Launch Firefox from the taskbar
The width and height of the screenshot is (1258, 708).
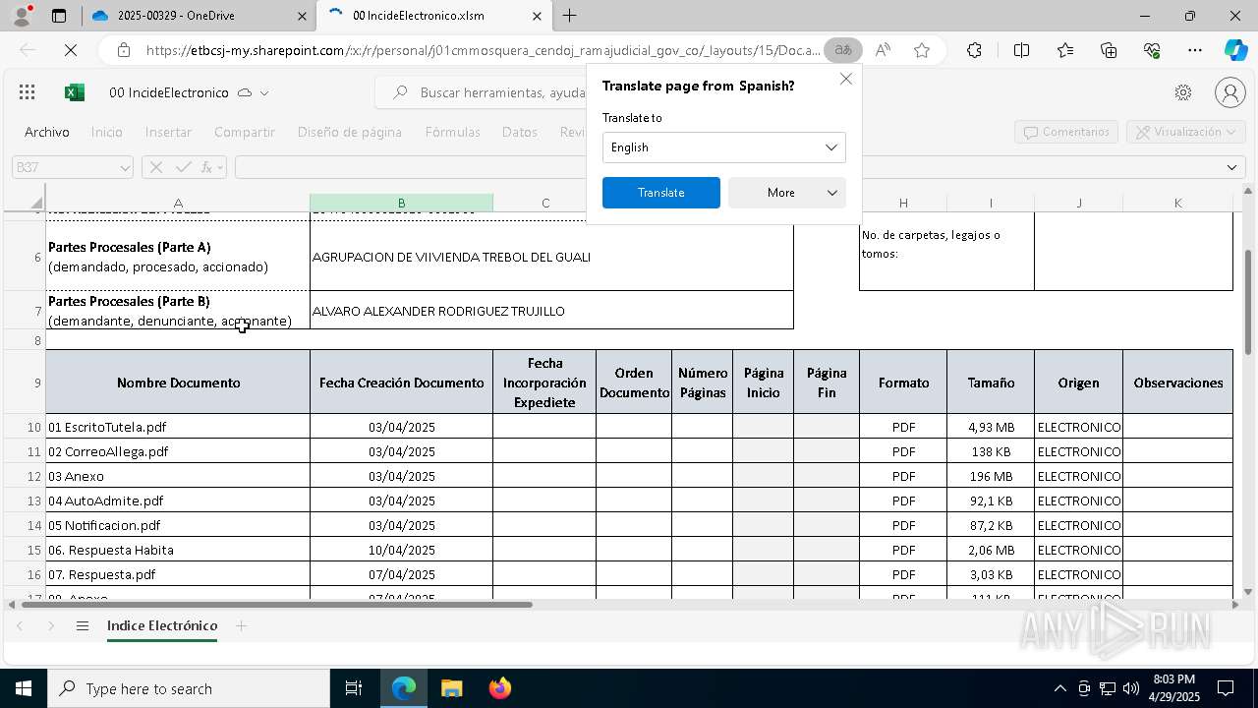(500, 688)
